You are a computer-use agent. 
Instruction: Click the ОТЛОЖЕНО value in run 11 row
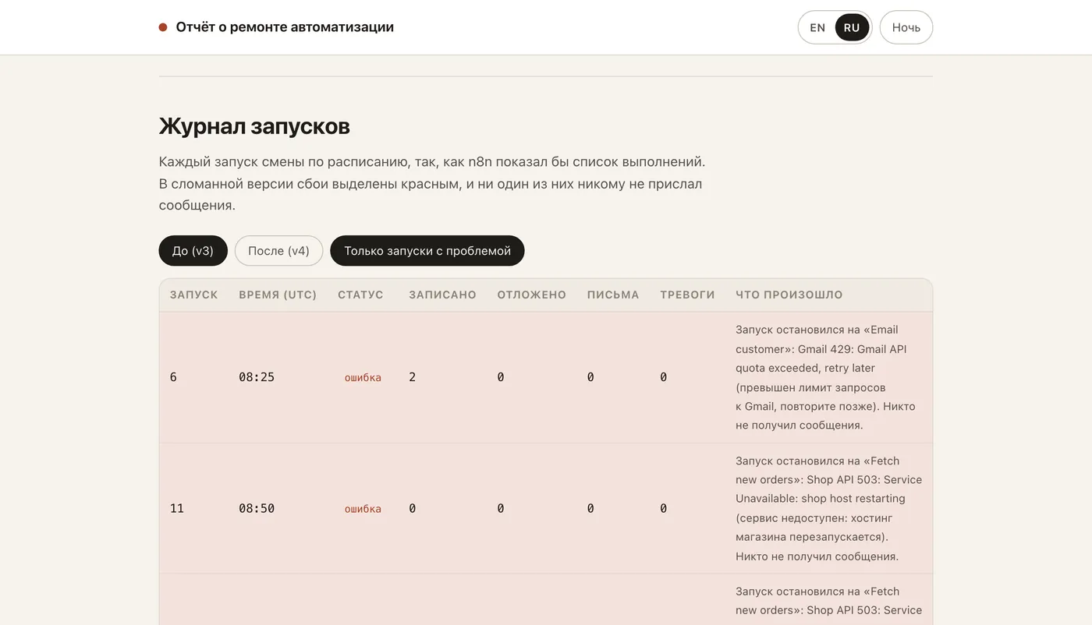501,509
